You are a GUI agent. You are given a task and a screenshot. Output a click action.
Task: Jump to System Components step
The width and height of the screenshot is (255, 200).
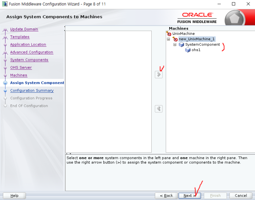(x=29, y=60)
